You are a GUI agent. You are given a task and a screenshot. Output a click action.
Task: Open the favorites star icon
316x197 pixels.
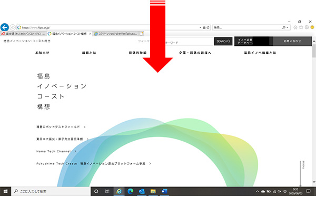(x=301, y=27)
